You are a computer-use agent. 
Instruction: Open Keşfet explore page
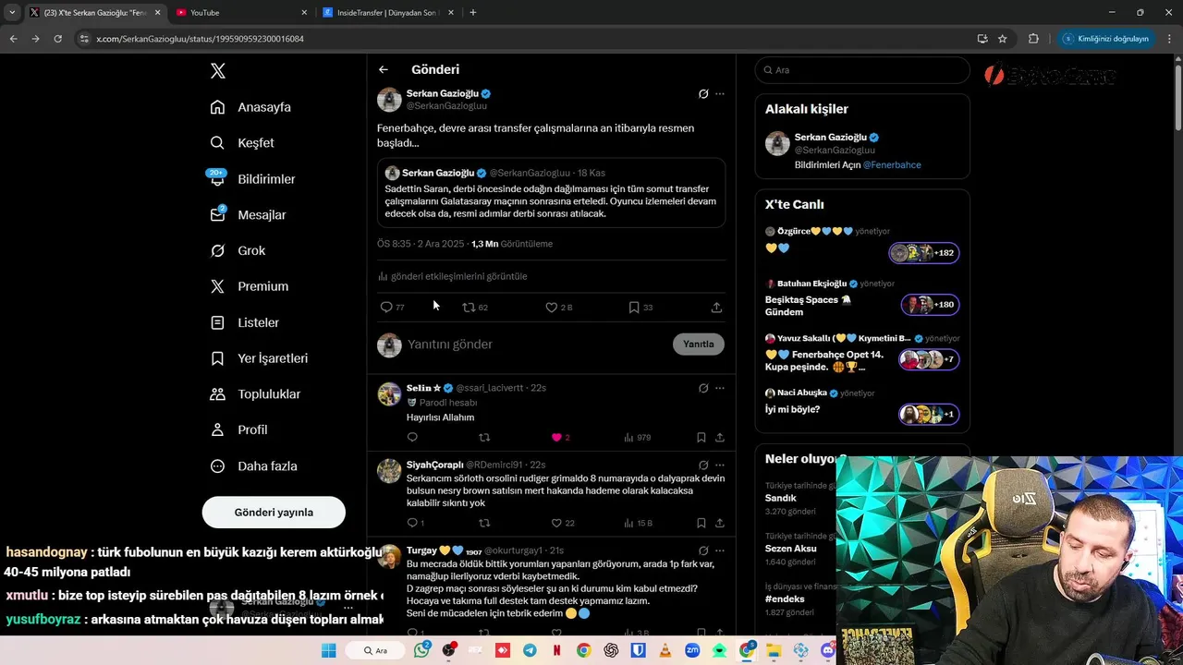coord(242,143)
